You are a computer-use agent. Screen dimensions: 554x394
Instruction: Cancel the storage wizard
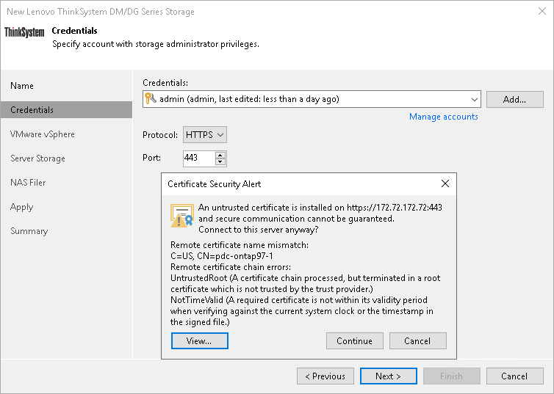515,376
